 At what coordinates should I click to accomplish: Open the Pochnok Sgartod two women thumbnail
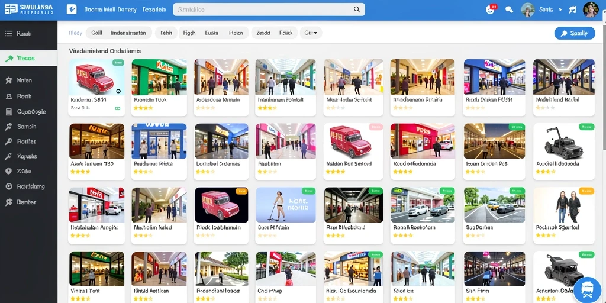[x=564, y=205]
